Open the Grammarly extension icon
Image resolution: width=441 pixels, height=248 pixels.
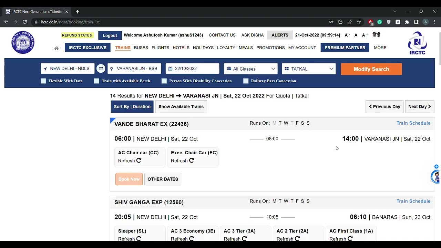[379, 22]
